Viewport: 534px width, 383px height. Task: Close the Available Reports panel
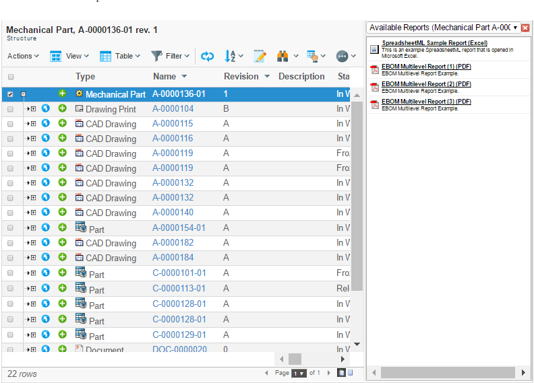(x=526, y=28)
